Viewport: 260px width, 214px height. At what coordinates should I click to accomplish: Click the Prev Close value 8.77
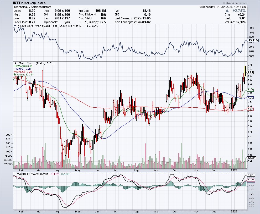pos(32,22)
